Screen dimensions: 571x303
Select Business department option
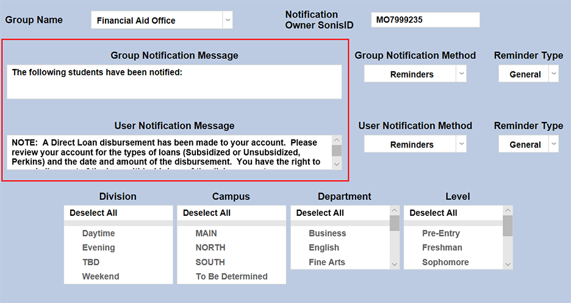[328, 233]
